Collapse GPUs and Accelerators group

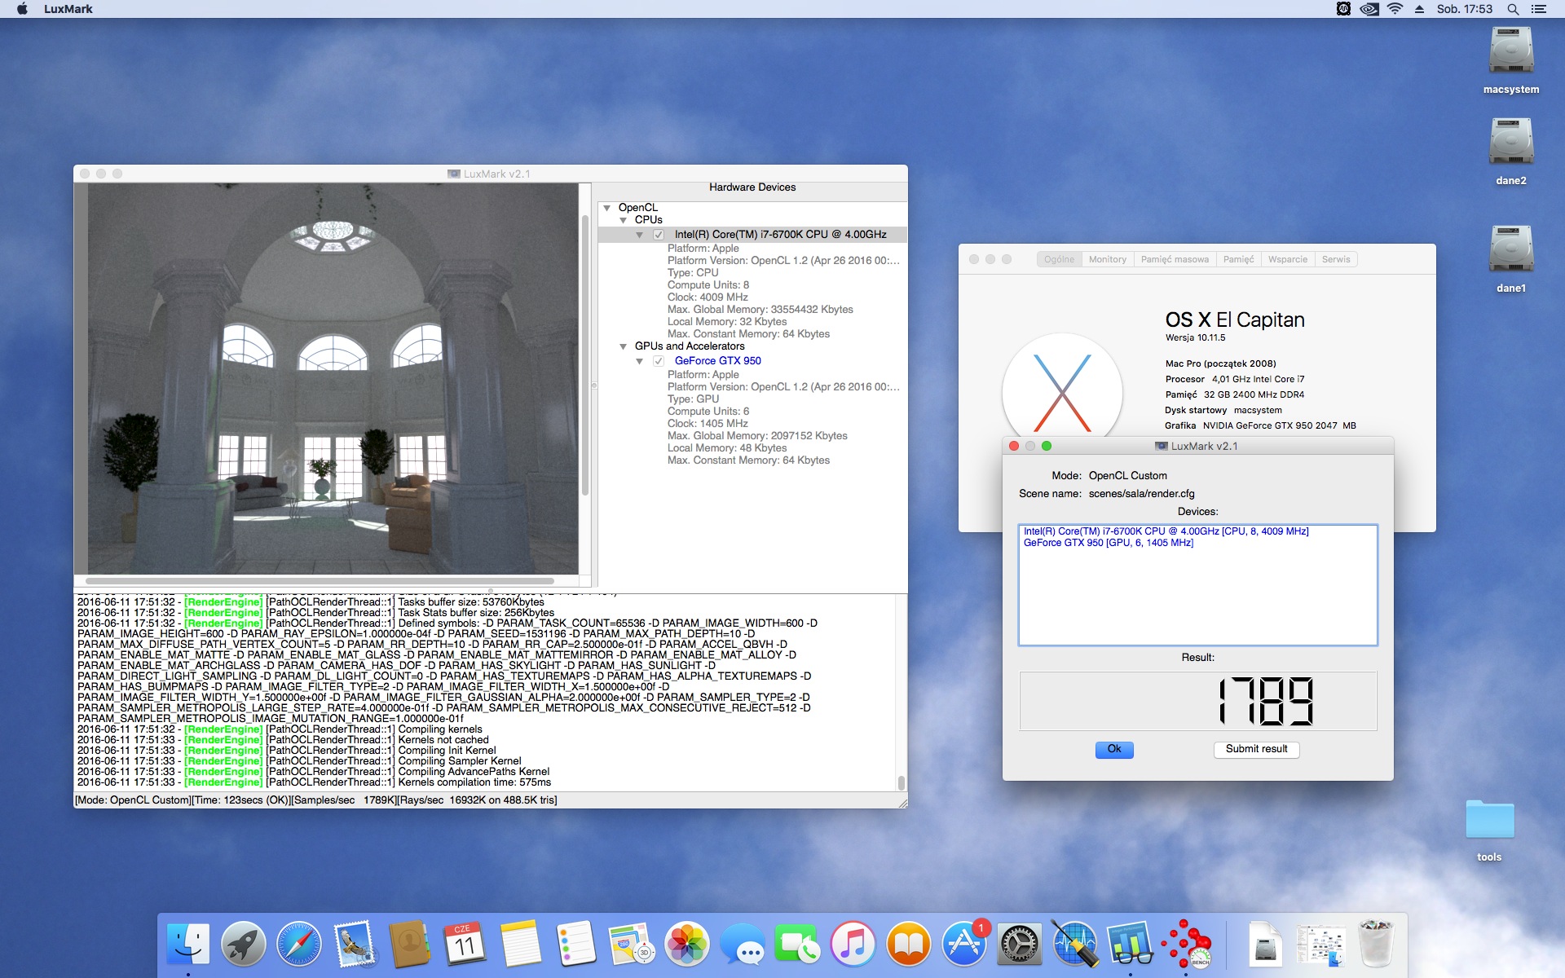pyautogui.click(x=624, y=346)
